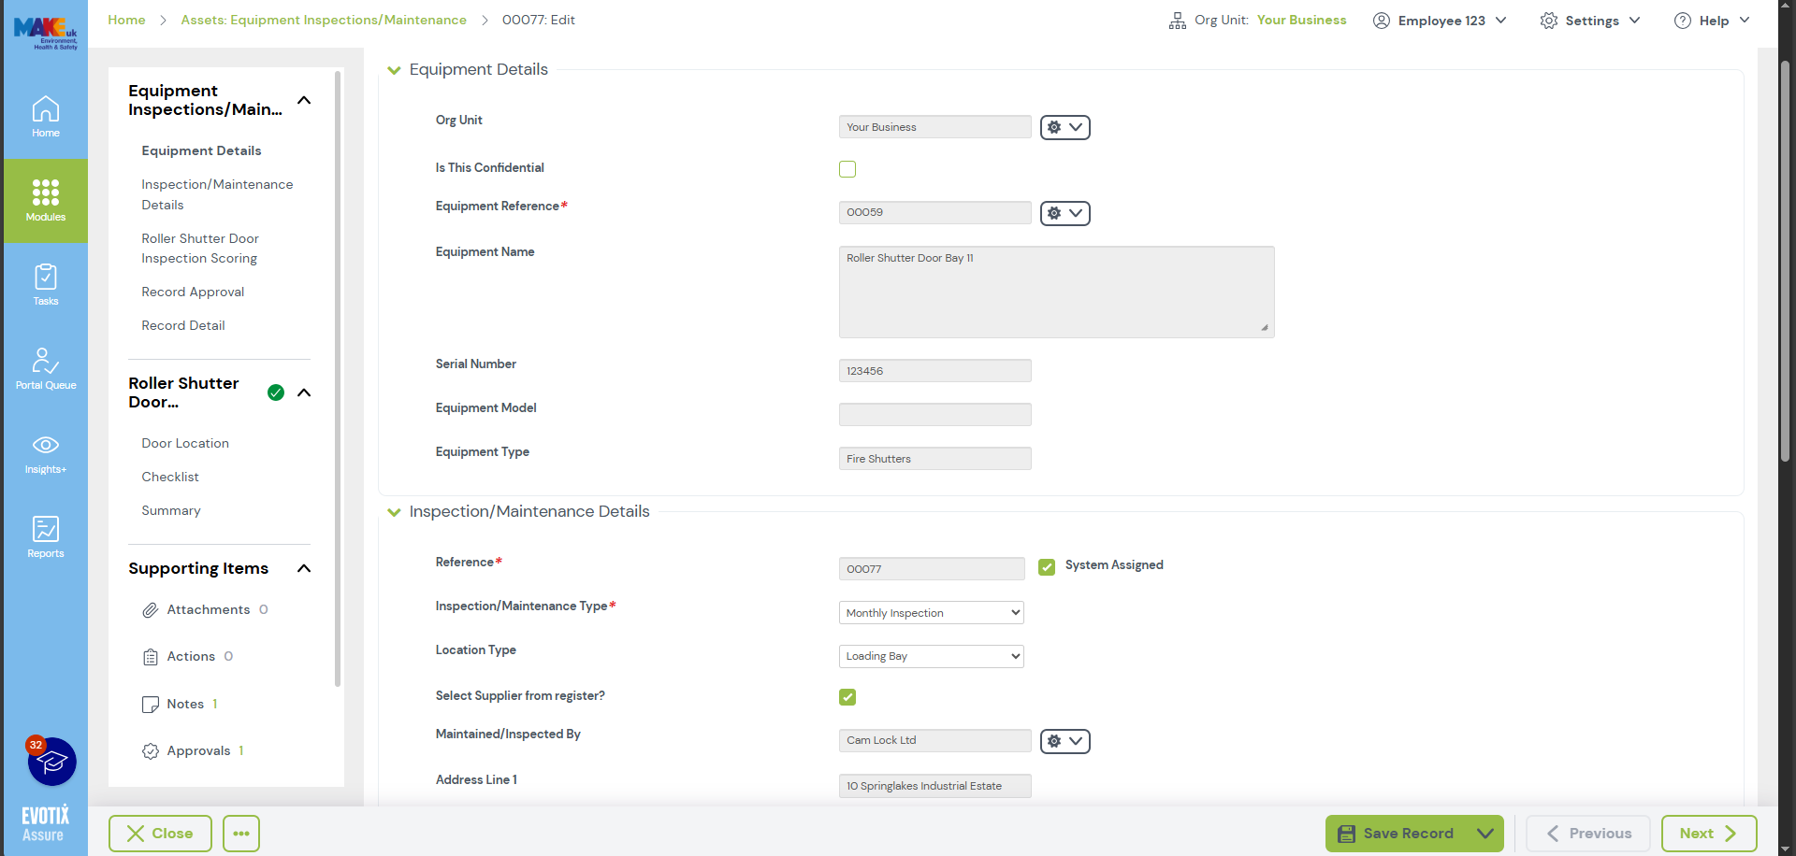Collapse the Supporting Items section
The height and width of the screenshot is (856, 1796).
tap(304, 568)
